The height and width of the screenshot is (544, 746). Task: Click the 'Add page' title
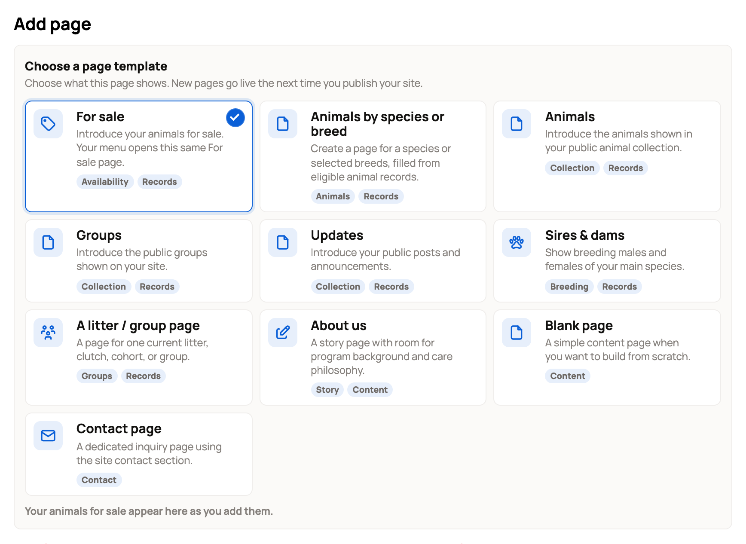53,24
